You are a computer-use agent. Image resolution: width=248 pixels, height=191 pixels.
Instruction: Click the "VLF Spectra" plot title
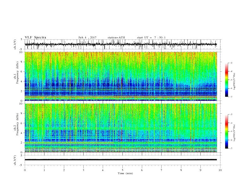(x=35, y=37)
